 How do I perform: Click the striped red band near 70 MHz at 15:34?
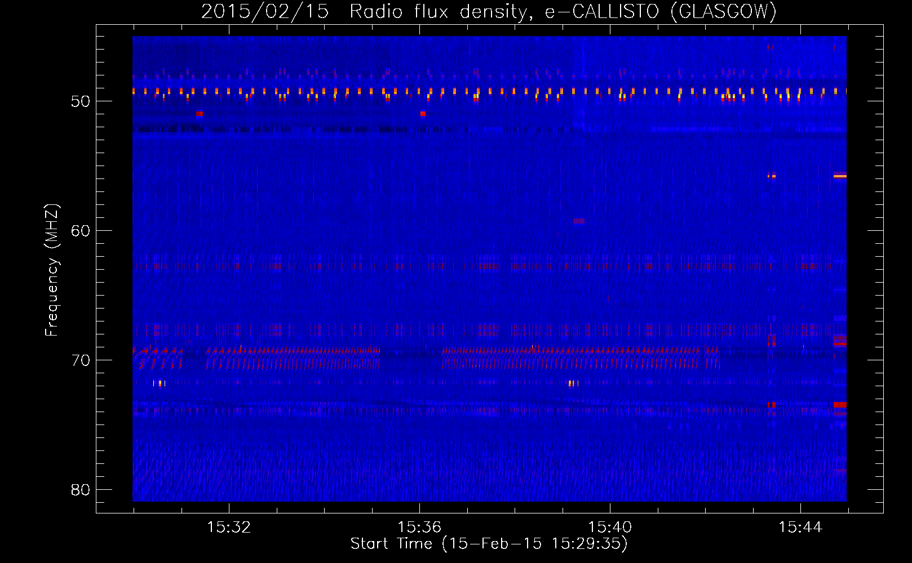coord(293,358)
